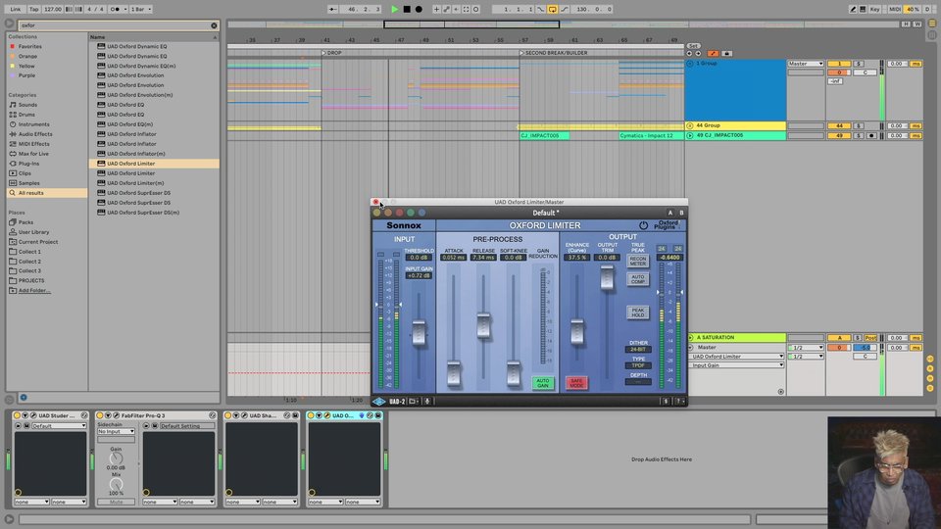Open the Max for Live category
Image resolution: width=941 pixels, height=529 pixels.
click(x=33, y=154)
